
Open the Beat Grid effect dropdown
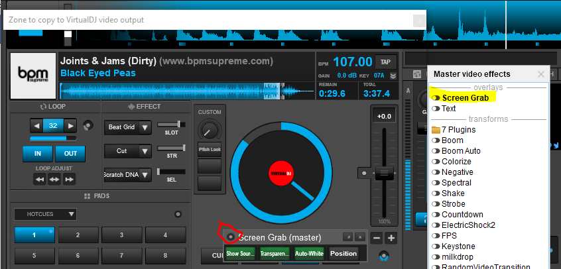click(x=145, y=127)
